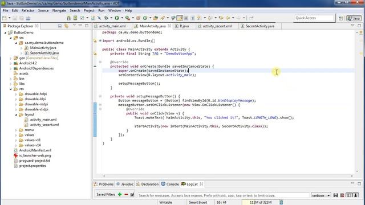
Task: Open the Problems view tab
Action: coord(104,184)
